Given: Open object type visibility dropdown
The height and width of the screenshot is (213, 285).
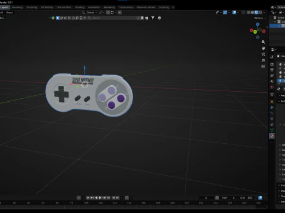Looking at the screenshot, I should click(x=218, y=12).
